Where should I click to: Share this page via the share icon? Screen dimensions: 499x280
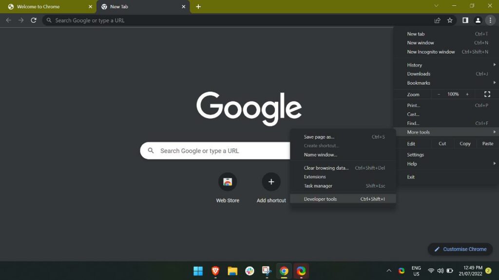click(x=437, y=20)
